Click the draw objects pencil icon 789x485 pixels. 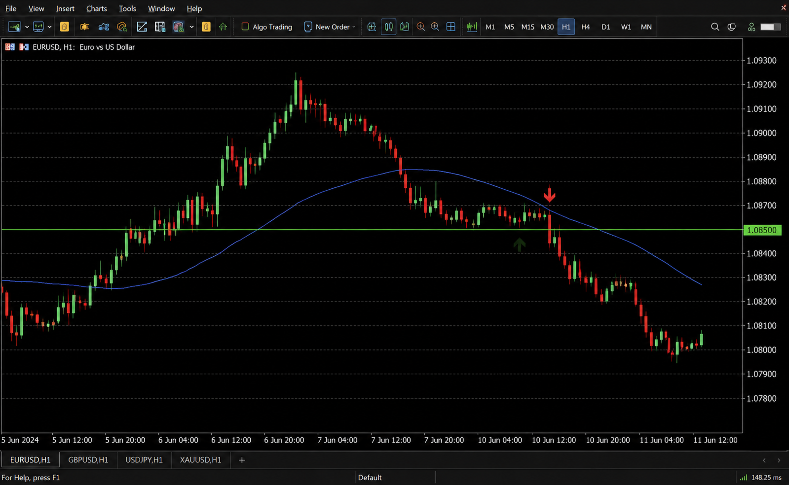point(142,27)
